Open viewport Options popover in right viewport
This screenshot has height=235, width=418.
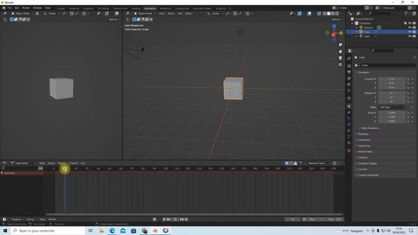337,20
